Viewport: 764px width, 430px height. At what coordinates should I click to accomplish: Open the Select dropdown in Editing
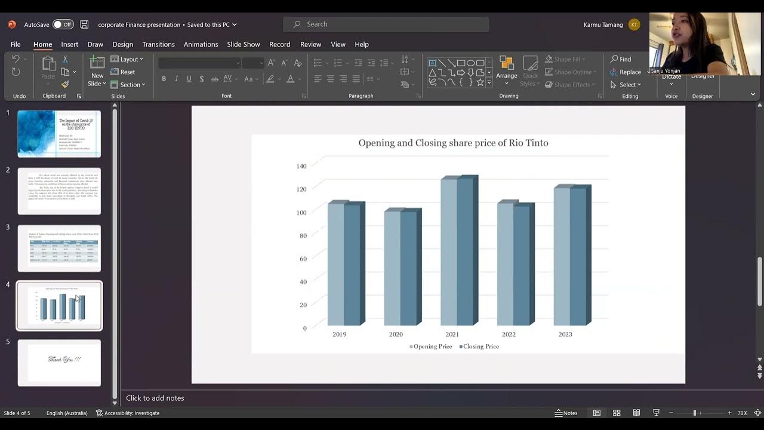coord(626,85)
